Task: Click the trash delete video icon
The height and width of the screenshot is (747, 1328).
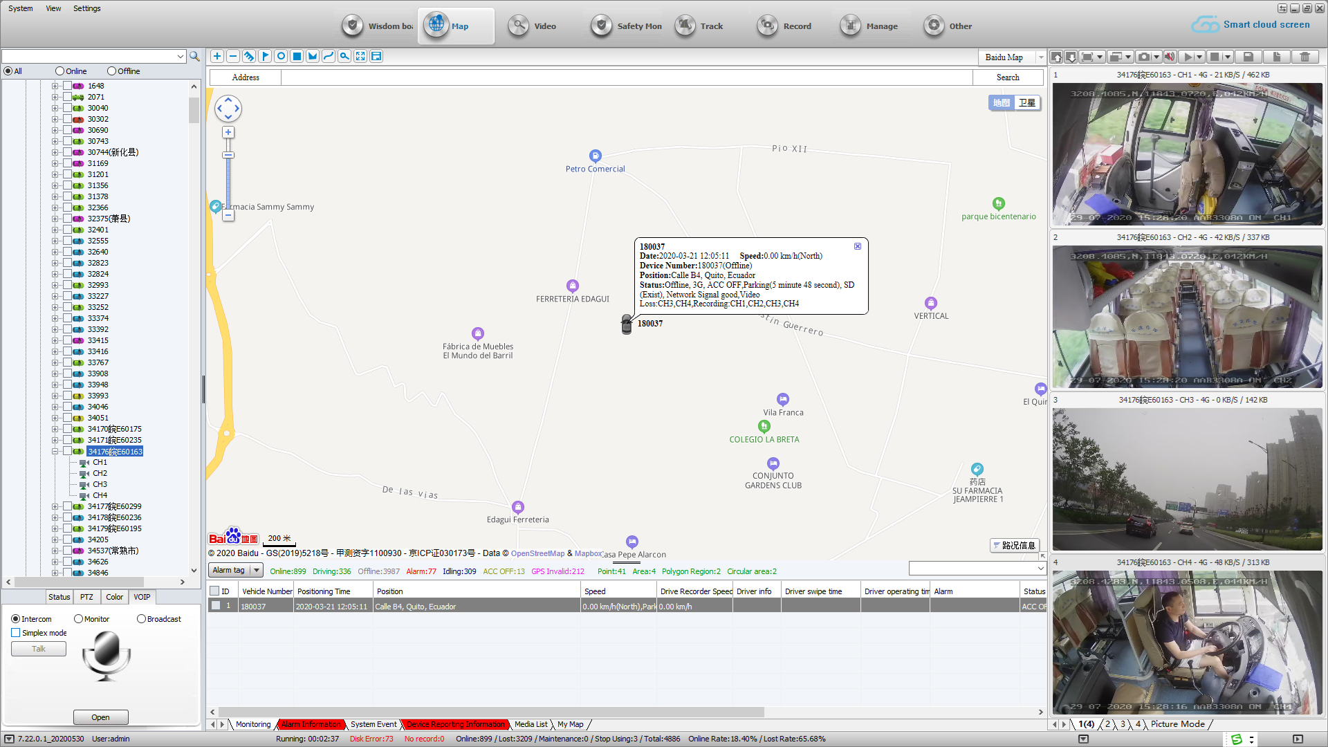Action: tap(1304, 57)
